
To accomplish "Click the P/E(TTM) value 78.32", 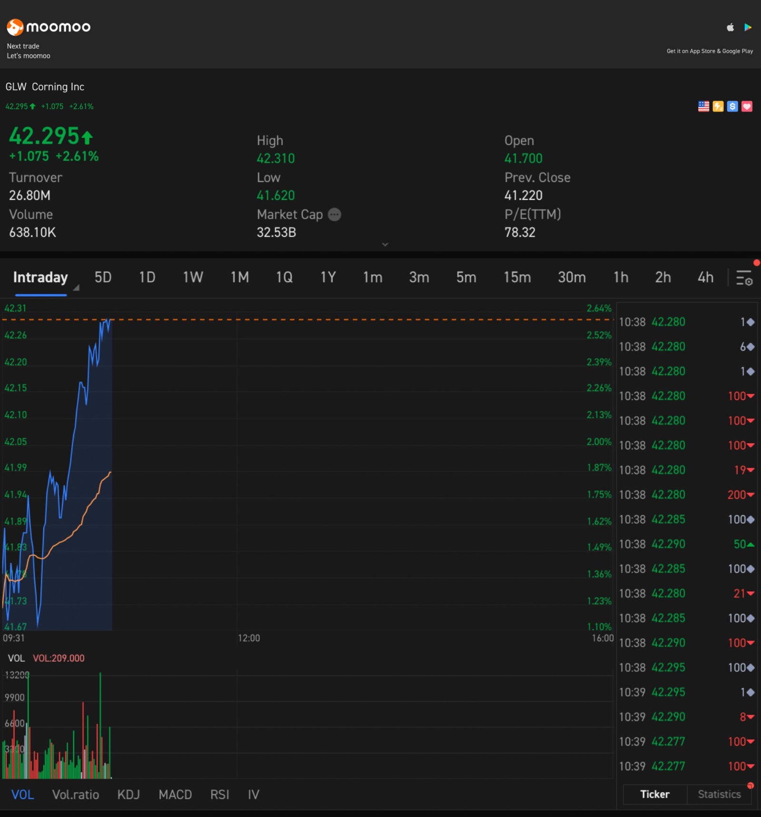I will [520, 232].
